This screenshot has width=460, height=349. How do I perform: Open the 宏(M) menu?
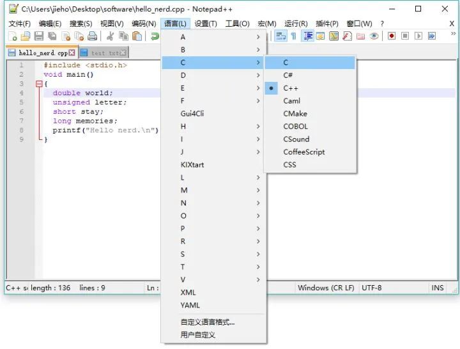coord(267,24)
